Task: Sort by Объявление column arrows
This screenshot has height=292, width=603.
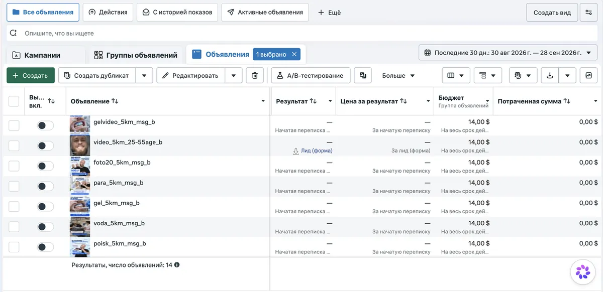Action: [115, 101]
